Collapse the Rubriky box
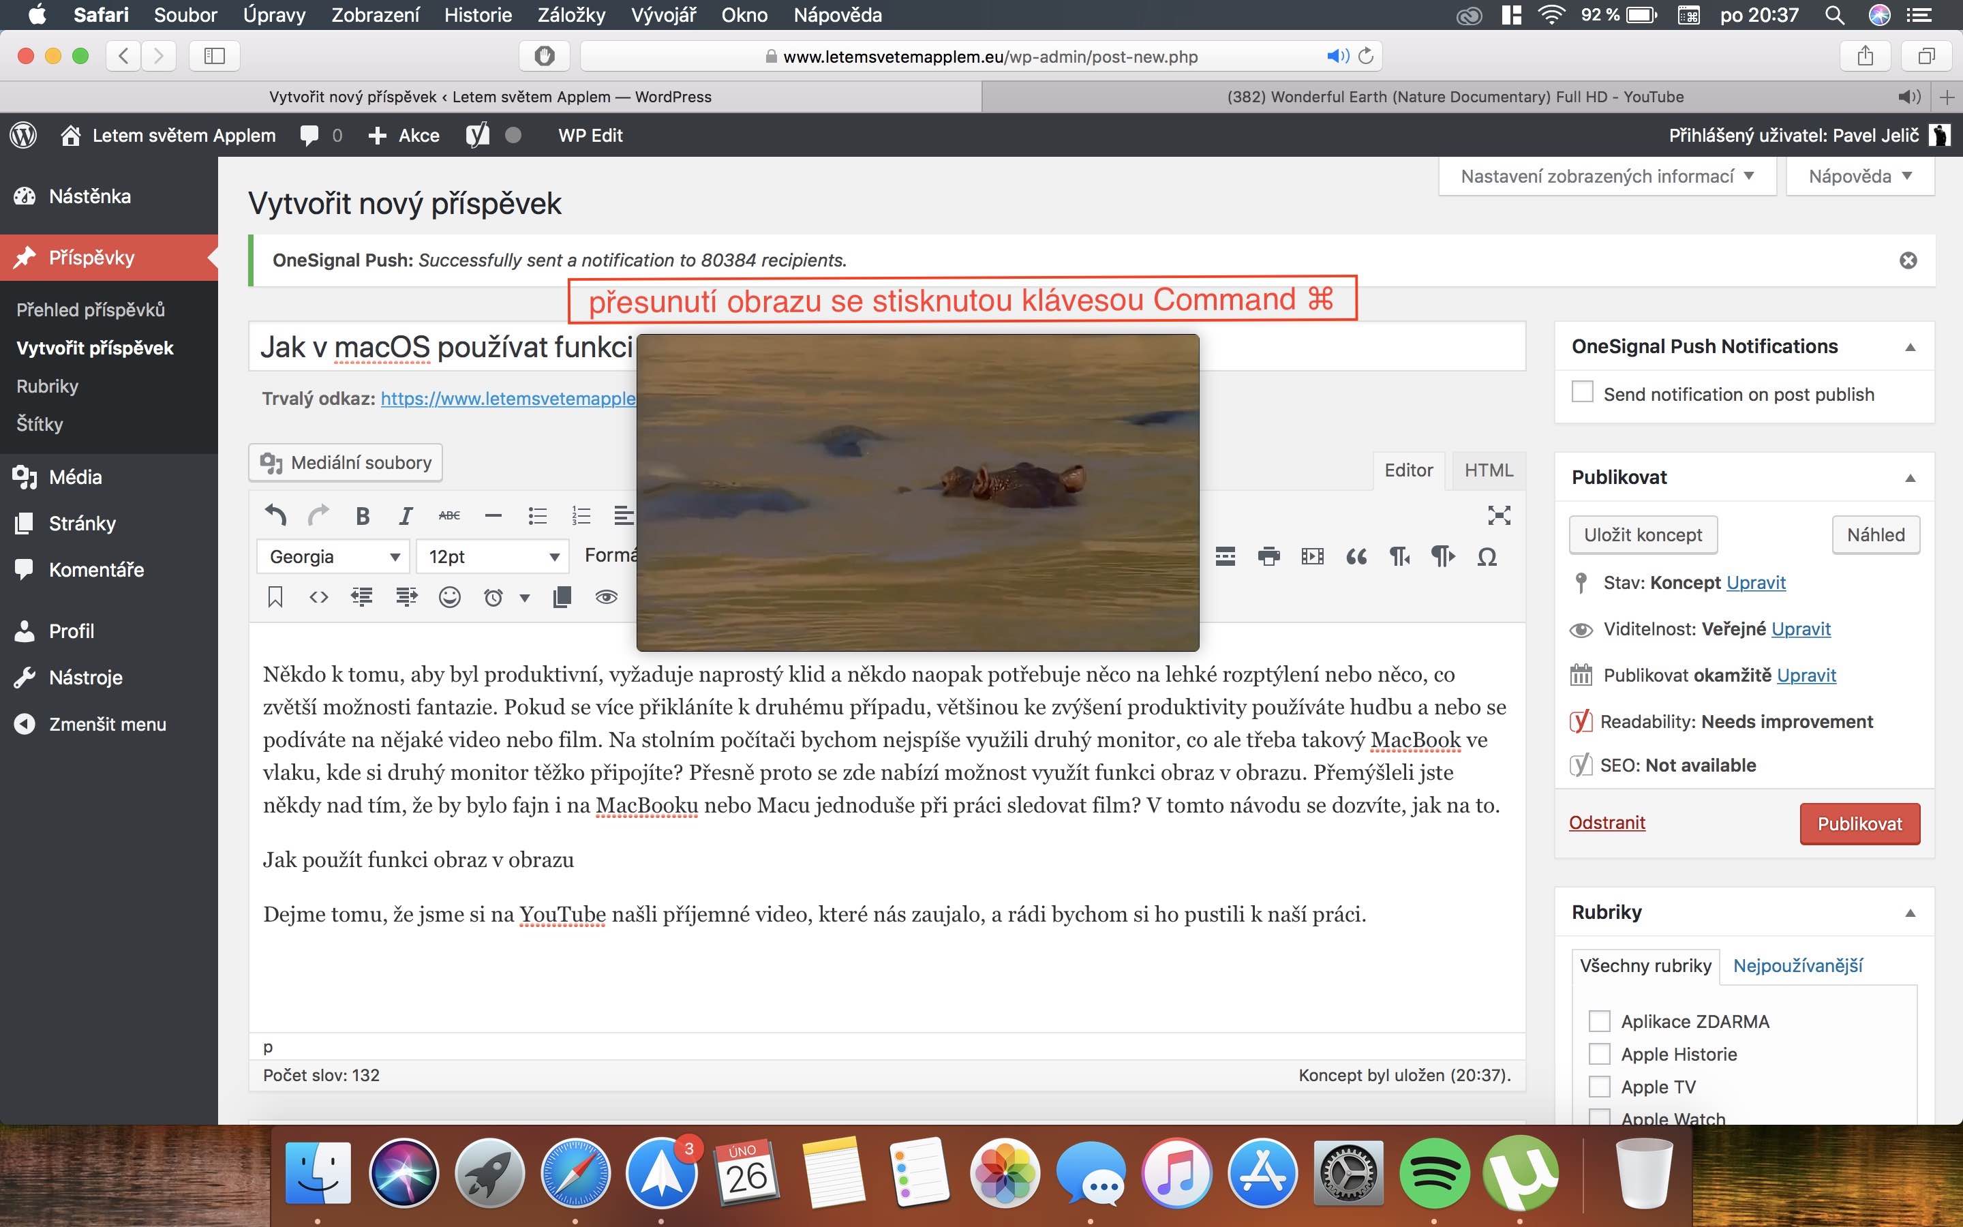The image size is (1963, 1227). tap(1911, 913)
